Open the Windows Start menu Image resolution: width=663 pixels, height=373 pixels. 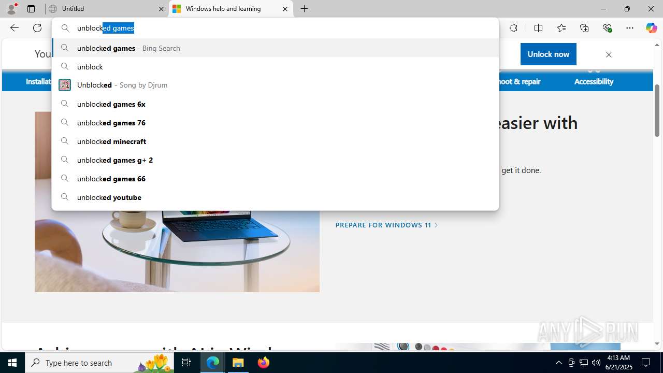12,363
